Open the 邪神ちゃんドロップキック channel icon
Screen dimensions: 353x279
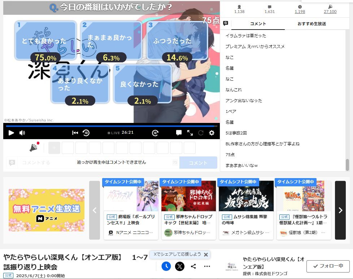168,233
